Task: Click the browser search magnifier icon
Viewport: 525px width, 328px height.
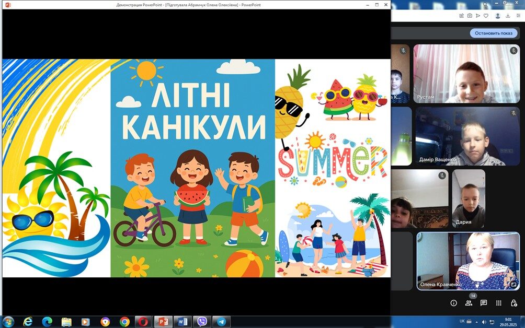Action: tap(485, 4)
